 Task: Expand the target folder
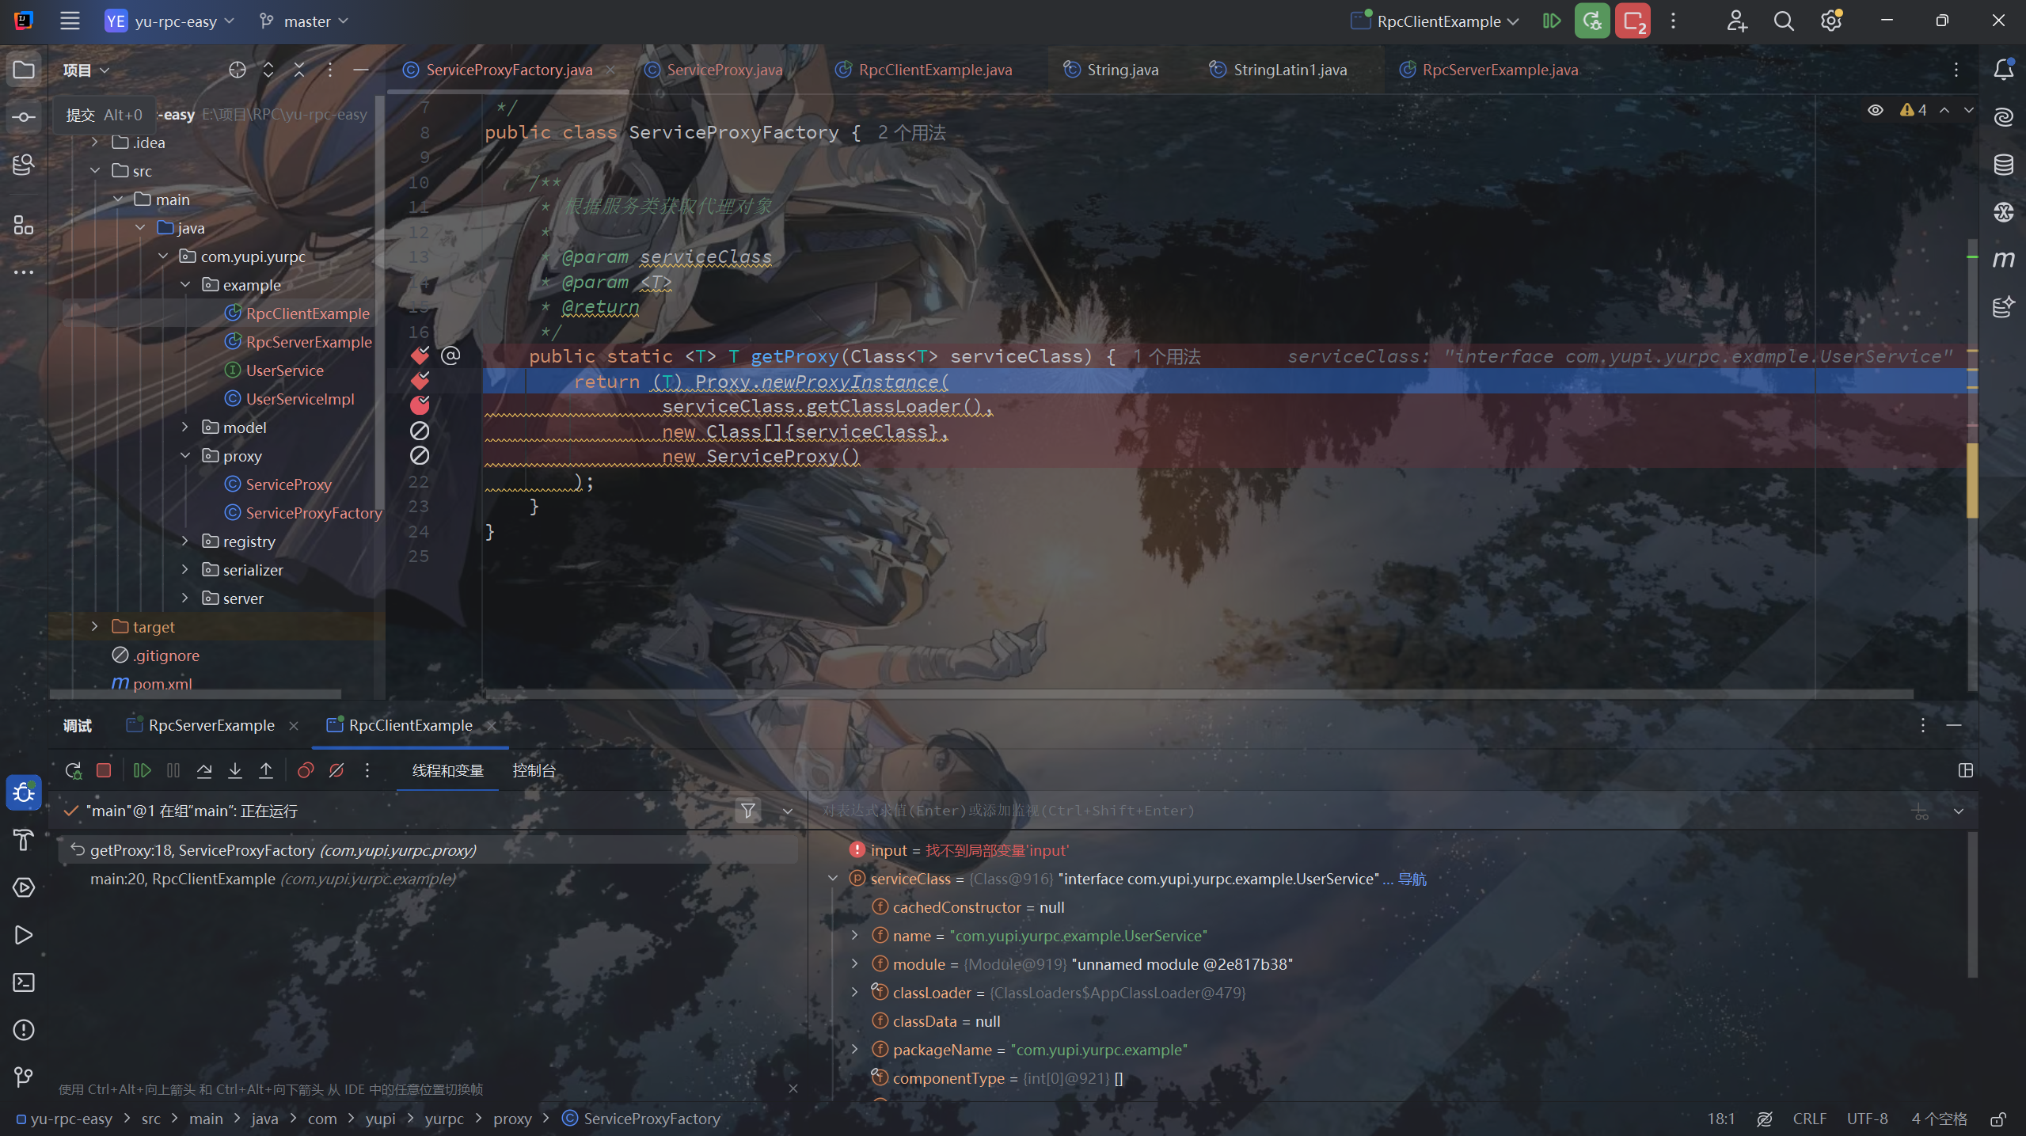point(95,627)
